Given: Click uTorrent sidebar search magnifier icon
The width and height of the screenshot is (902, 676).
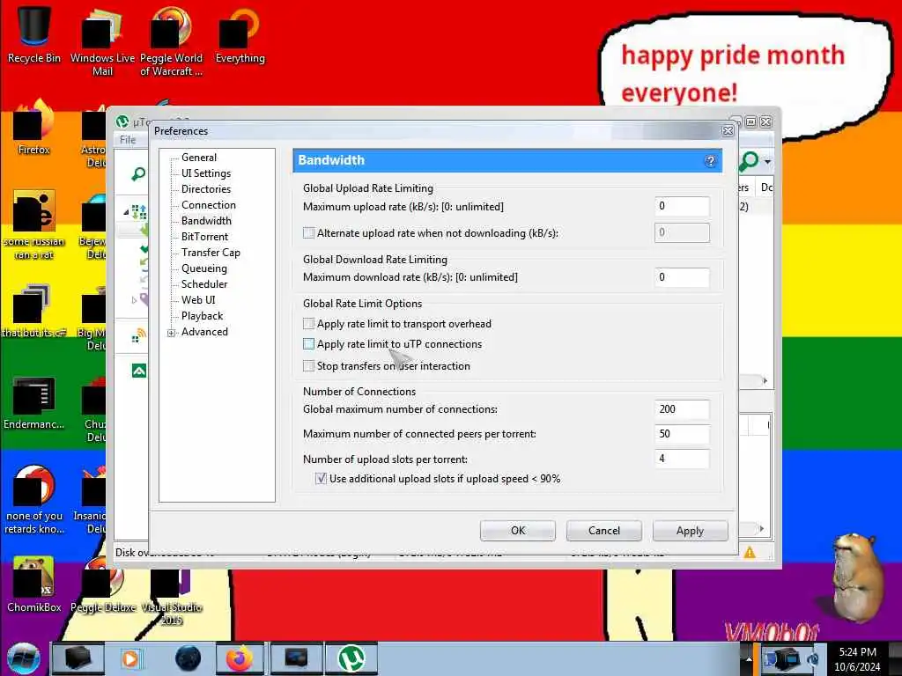Looking at the screenshot, I should (138, 173).
